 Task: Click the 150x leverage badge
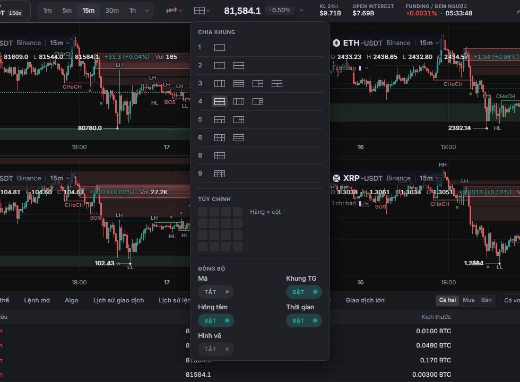tap(15, 13)
